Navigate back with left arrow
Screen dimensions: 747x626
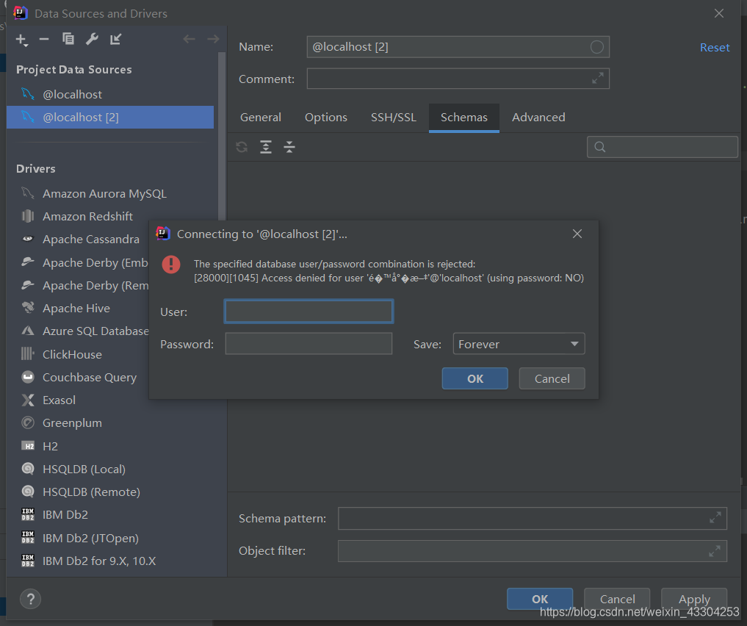(x=189, y=39)
